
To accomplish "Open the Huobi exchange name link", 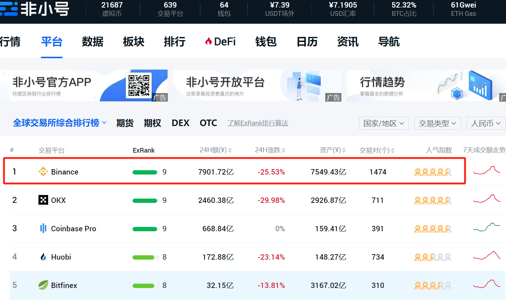I will (61, 257).
